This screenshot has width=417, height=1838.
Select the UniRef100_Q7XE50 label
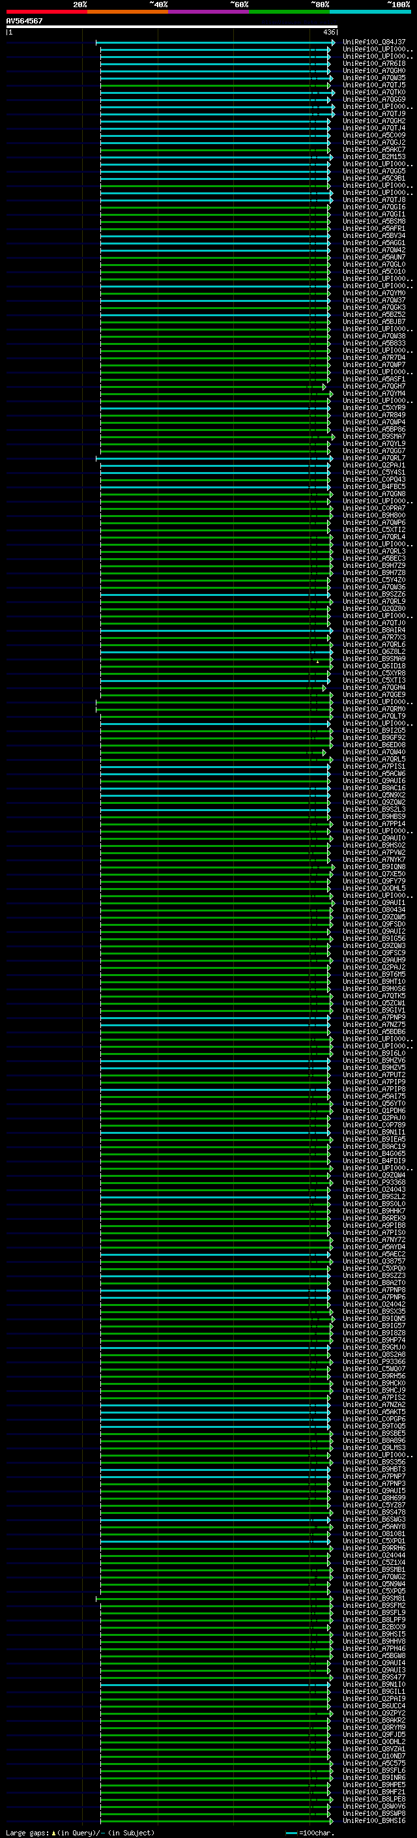point(374,875)
